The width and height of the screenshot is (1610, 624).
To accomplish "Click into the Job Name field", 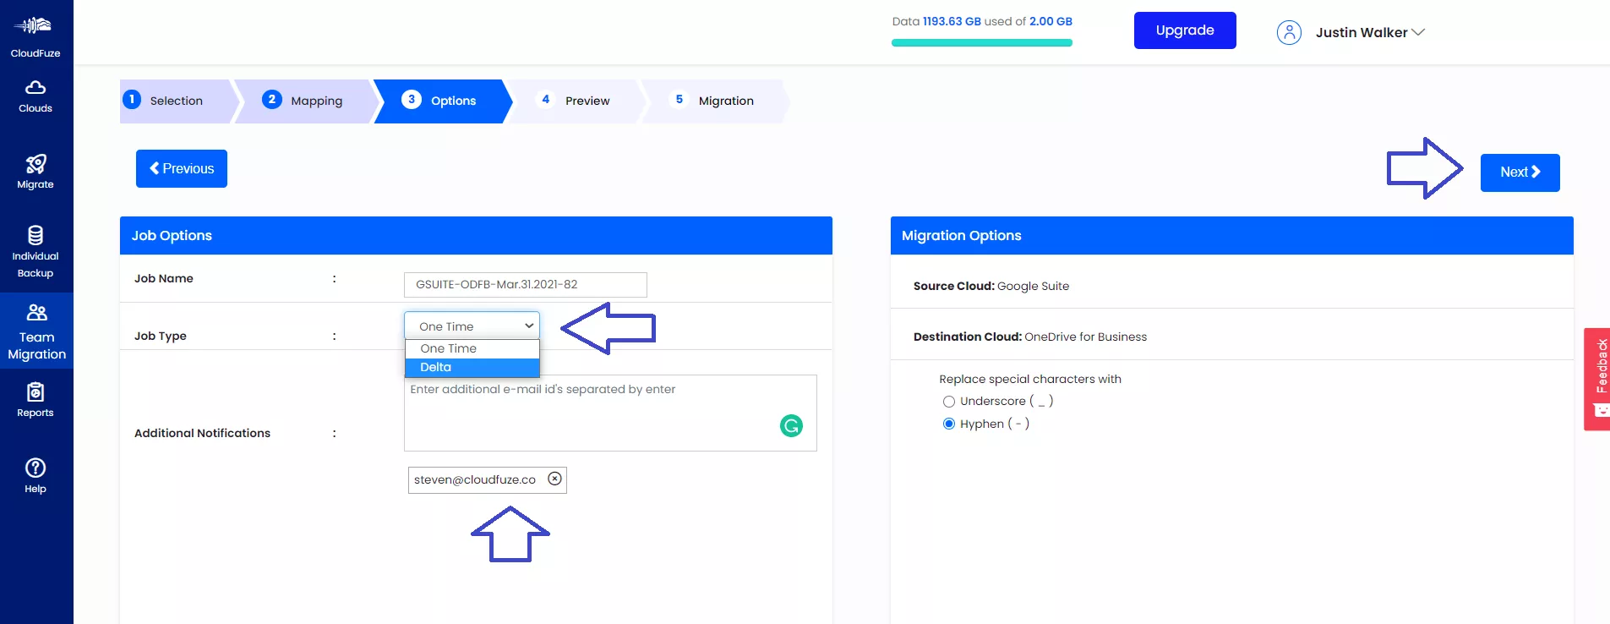I will coord(526,285).
